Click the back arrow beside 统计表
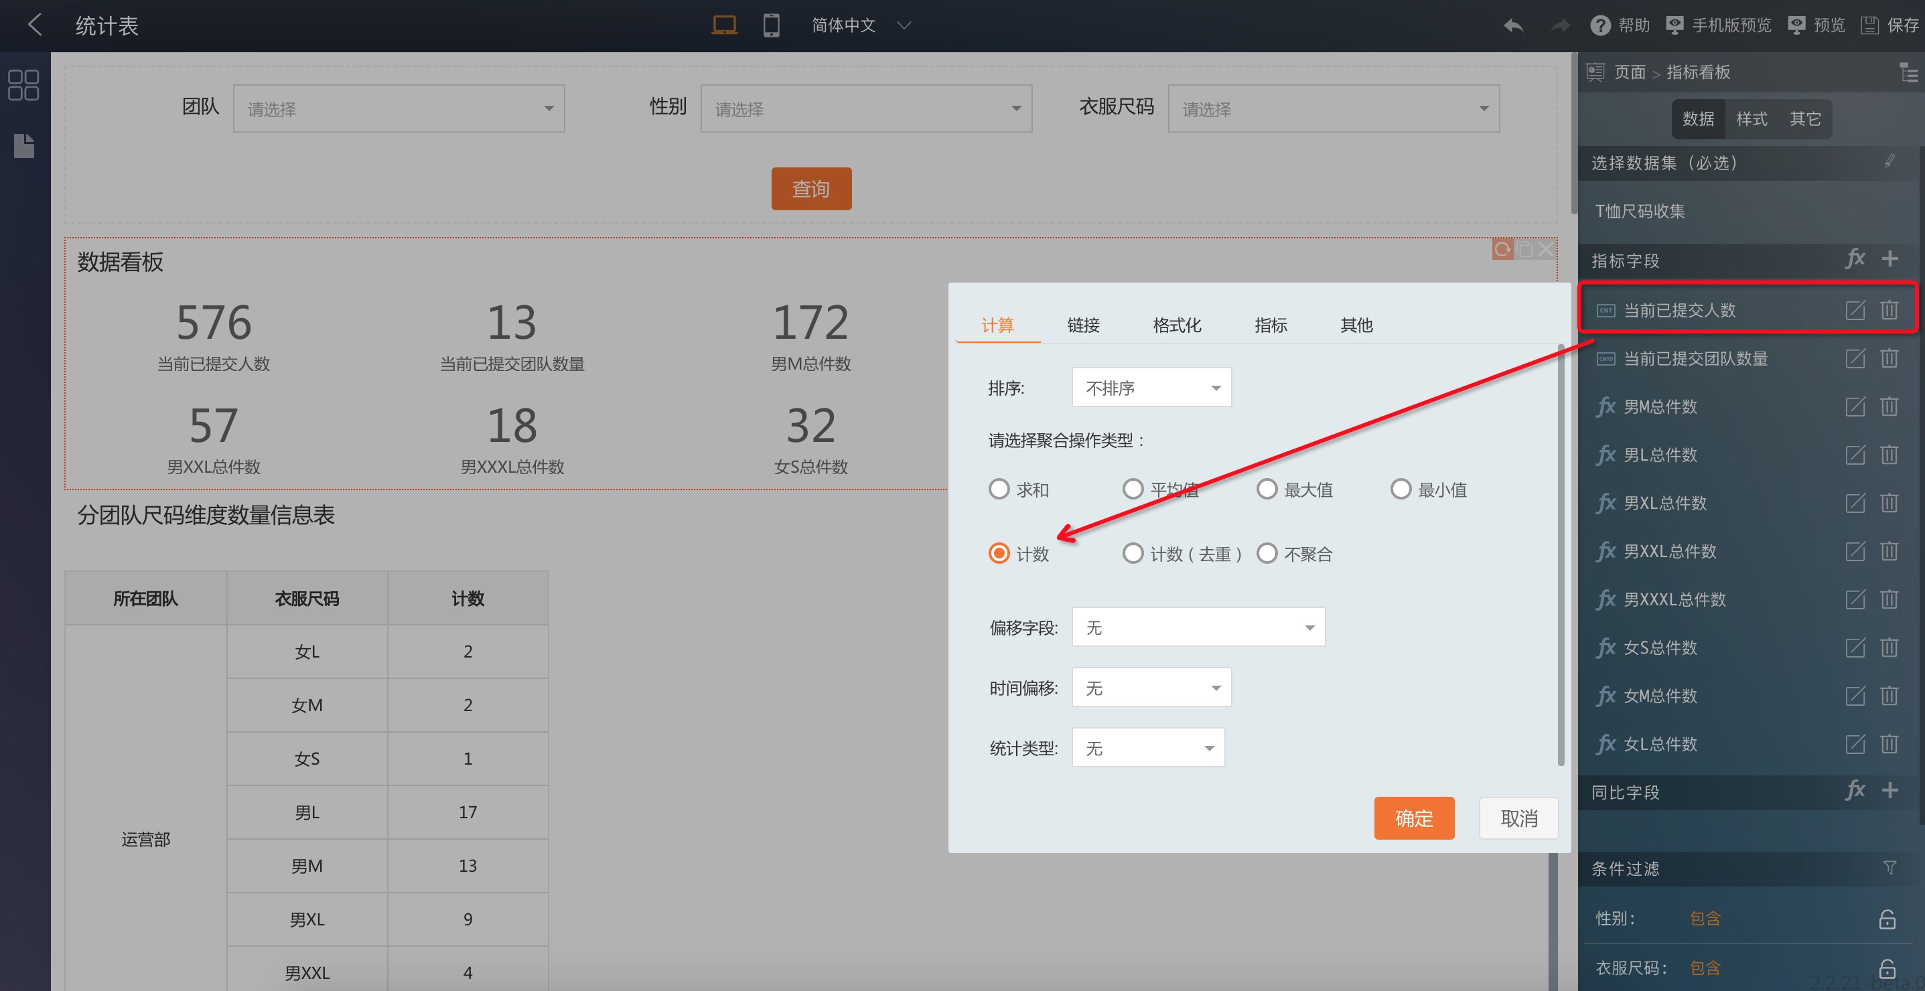Image resolution: width=1925 pixels, height=991 pixels. point(34,25)
